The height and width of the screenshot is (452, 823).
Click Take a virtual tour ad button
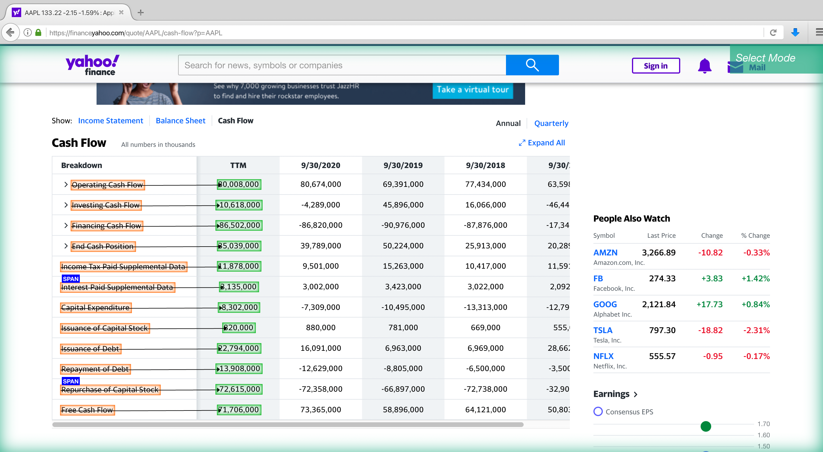(x=472, y=90)
